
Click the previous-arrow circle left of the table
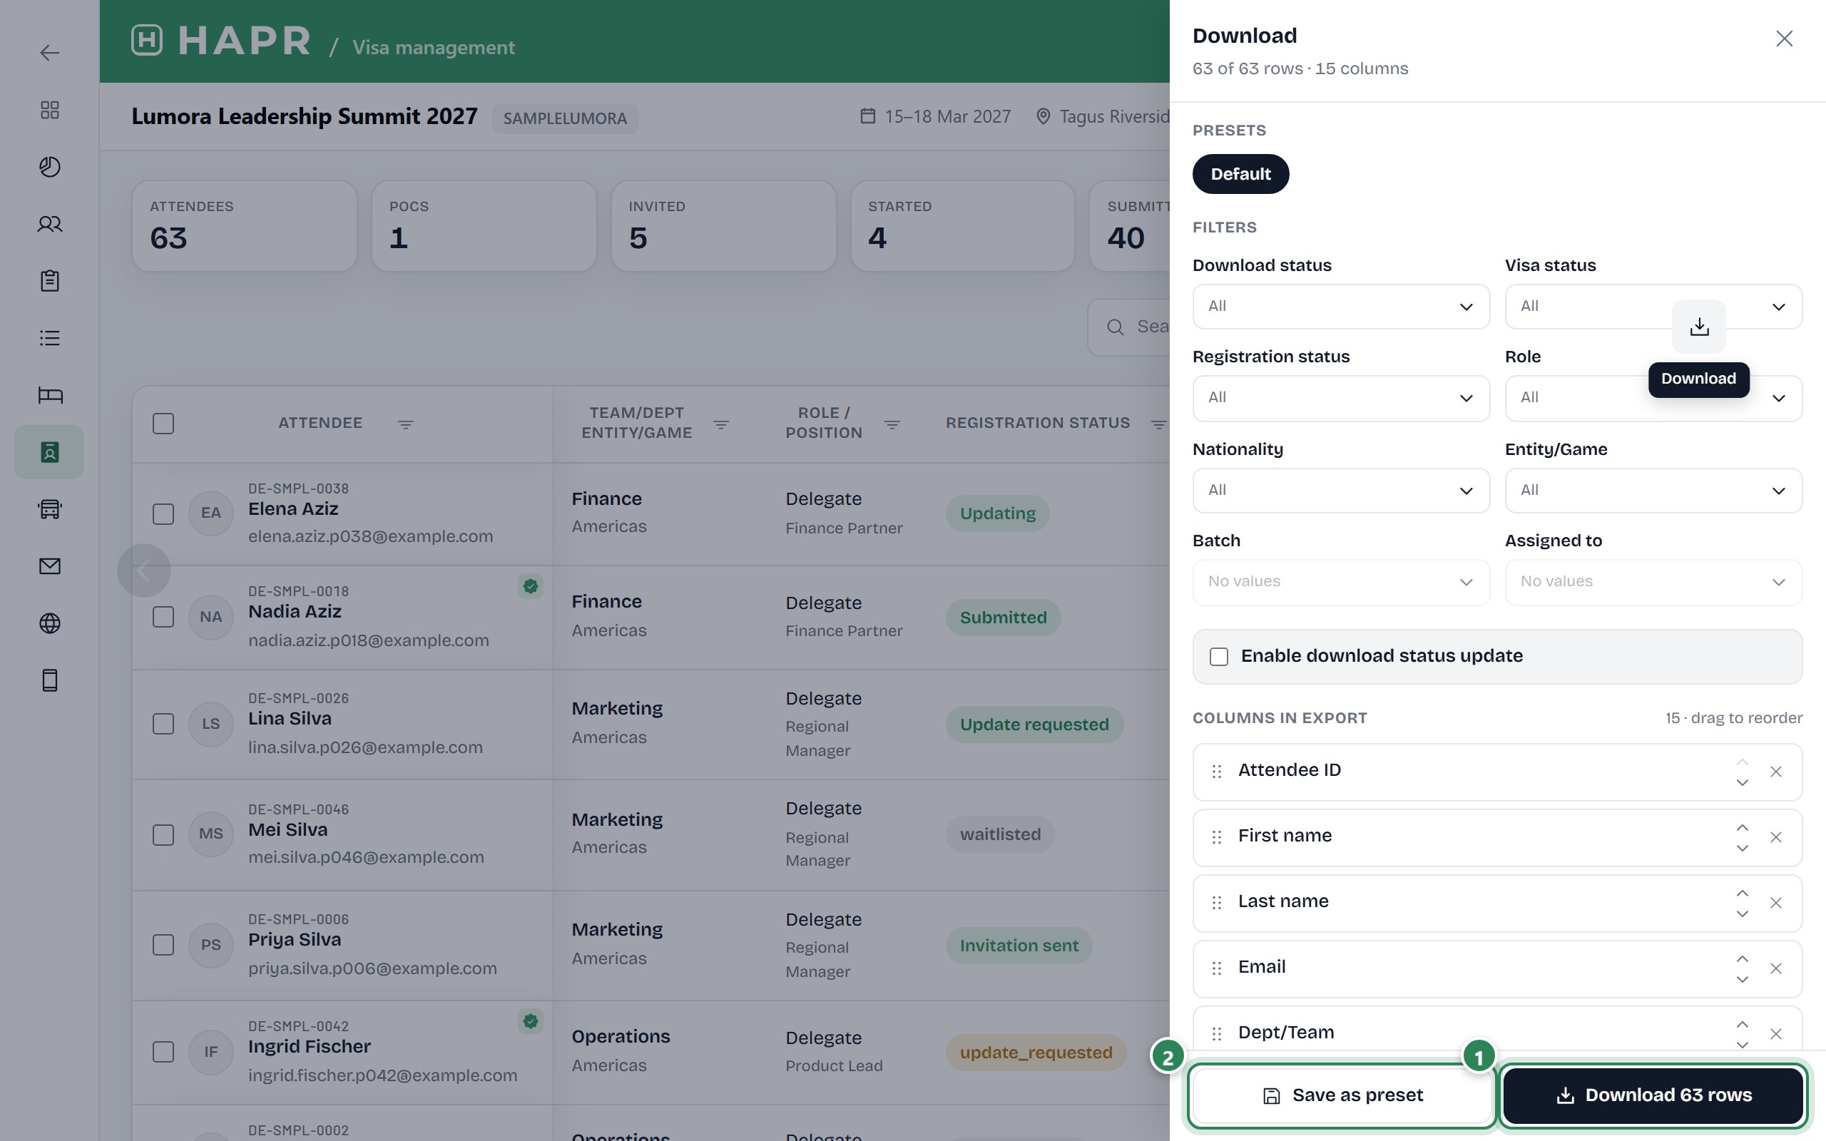click(x=143, y=570)
